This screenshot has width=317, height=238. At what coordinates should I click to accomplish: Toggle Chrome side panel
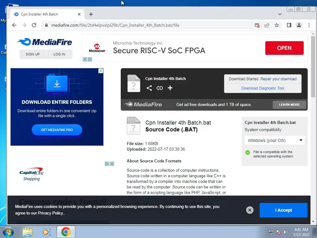tap(289, 25)
